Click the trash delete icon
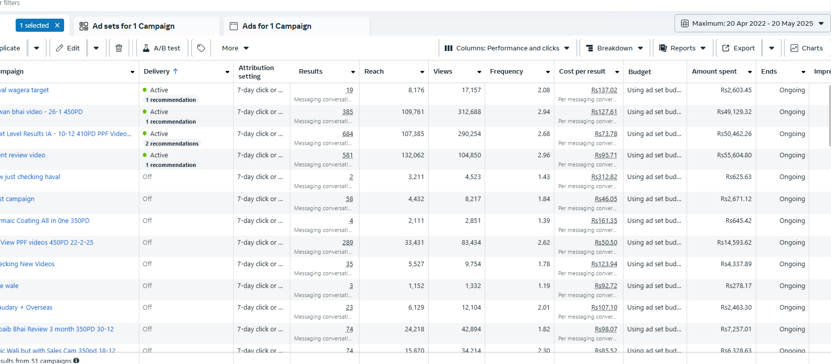This screenshot has width=831, height=364. tap(119, 48)
